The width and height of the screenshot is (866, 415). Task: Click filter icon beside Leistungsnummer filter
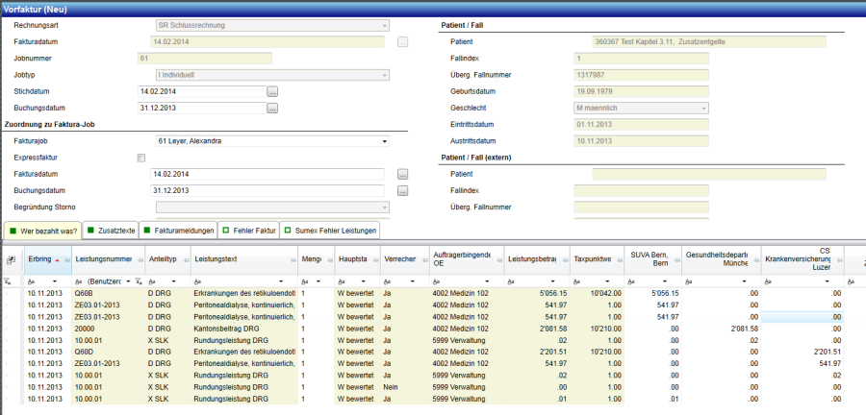pyautogui.click(x=139, y=281)
